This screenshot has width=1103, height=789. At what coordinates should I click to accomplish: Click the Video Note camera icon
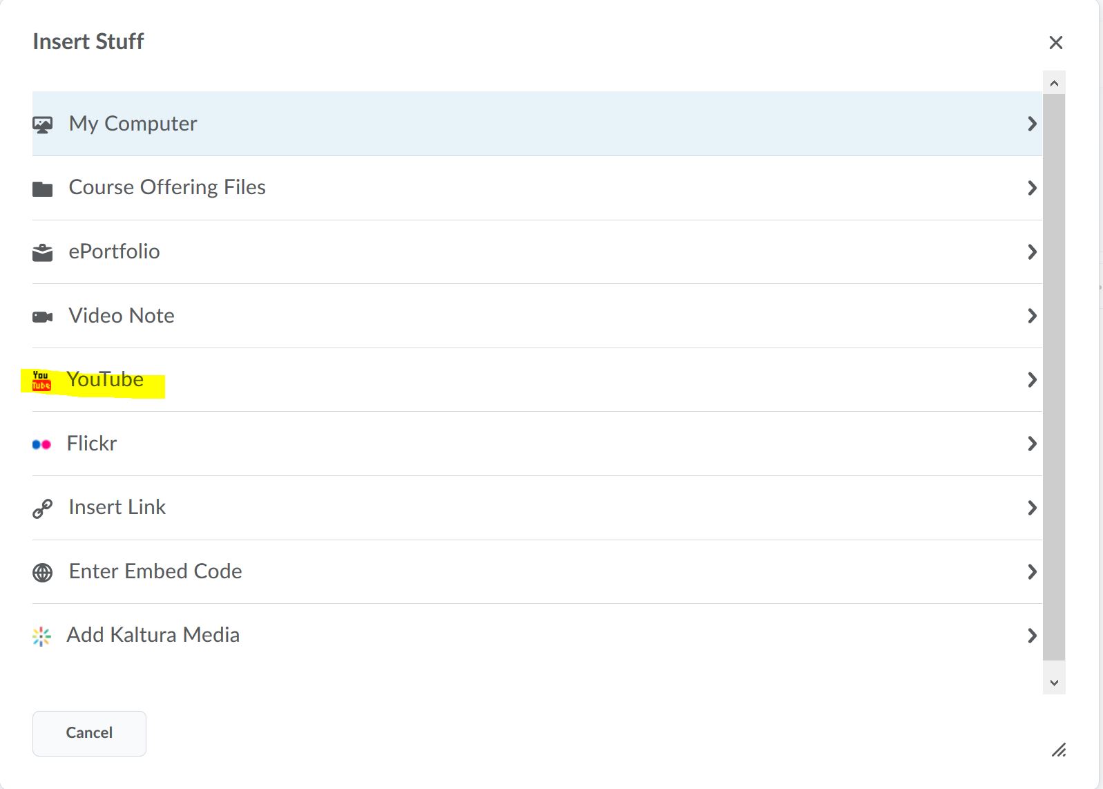[42, 317]
